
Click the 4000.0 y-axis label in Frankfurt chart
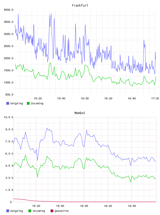coord(8,10)
